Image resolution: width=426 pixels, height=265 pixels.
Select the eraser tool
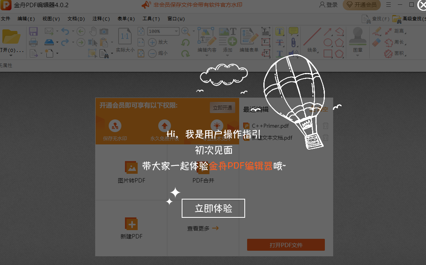click(376, 43)
